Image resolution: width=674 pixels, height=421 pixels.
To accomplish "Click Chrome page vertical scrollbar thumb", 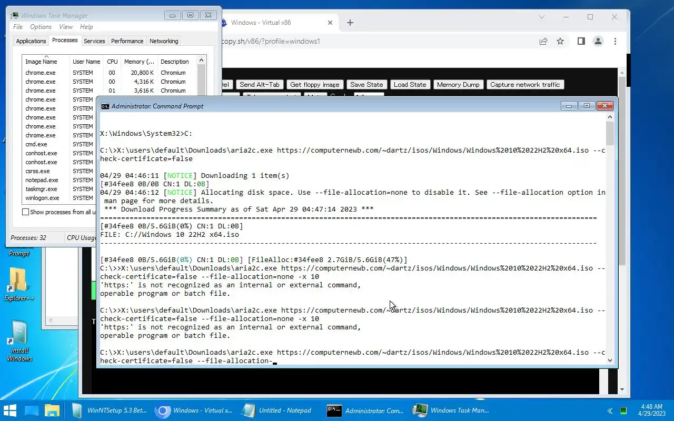I will [x=622, y=170].
